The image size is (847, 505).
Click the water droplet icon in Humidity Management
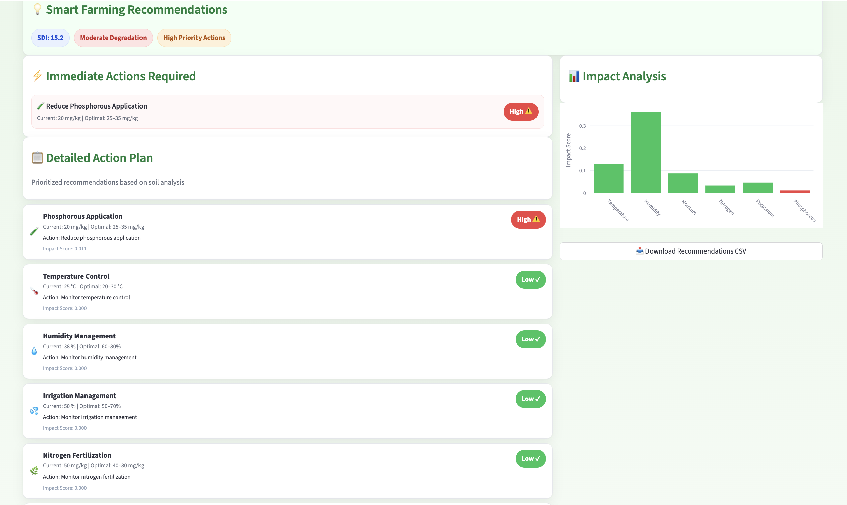(x=34, y=351)
